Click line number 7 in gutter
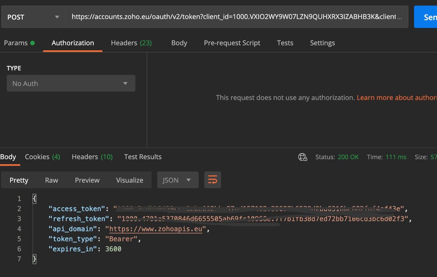The image size is (437, 277). 19,259
